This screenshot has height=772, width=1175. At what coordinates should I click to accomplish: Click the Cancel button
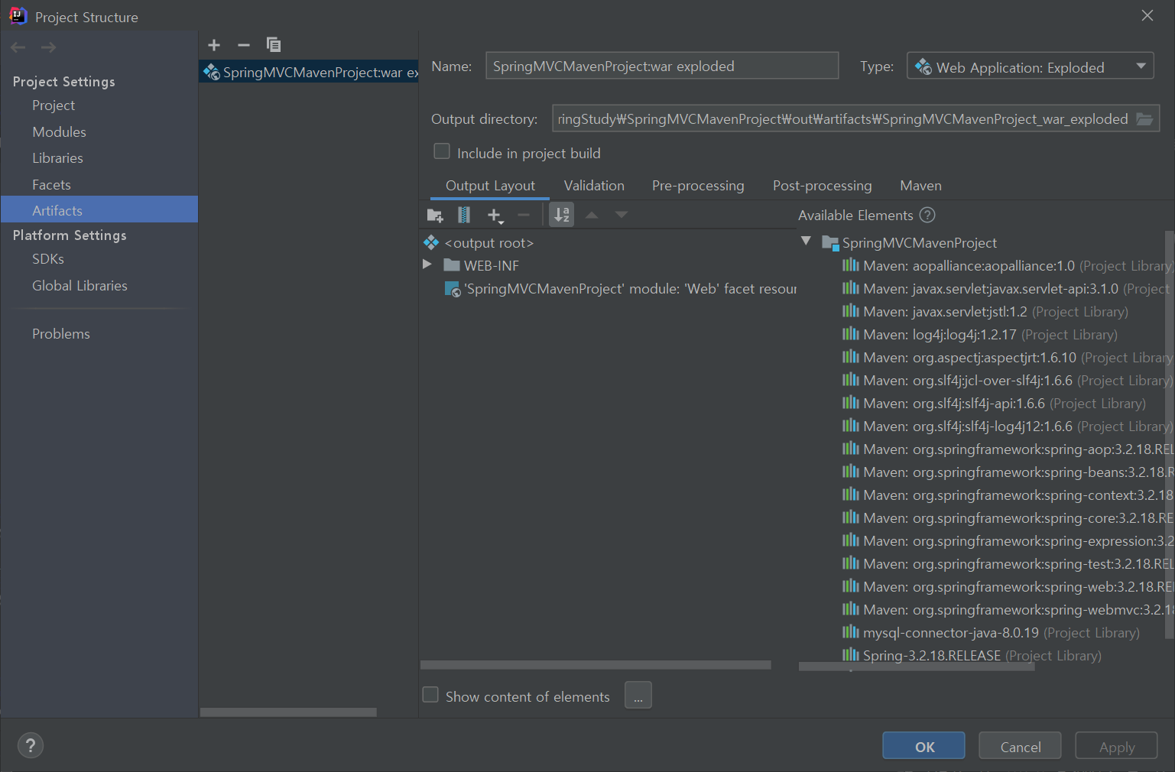pyautogui.click(x=1020, y=746)
